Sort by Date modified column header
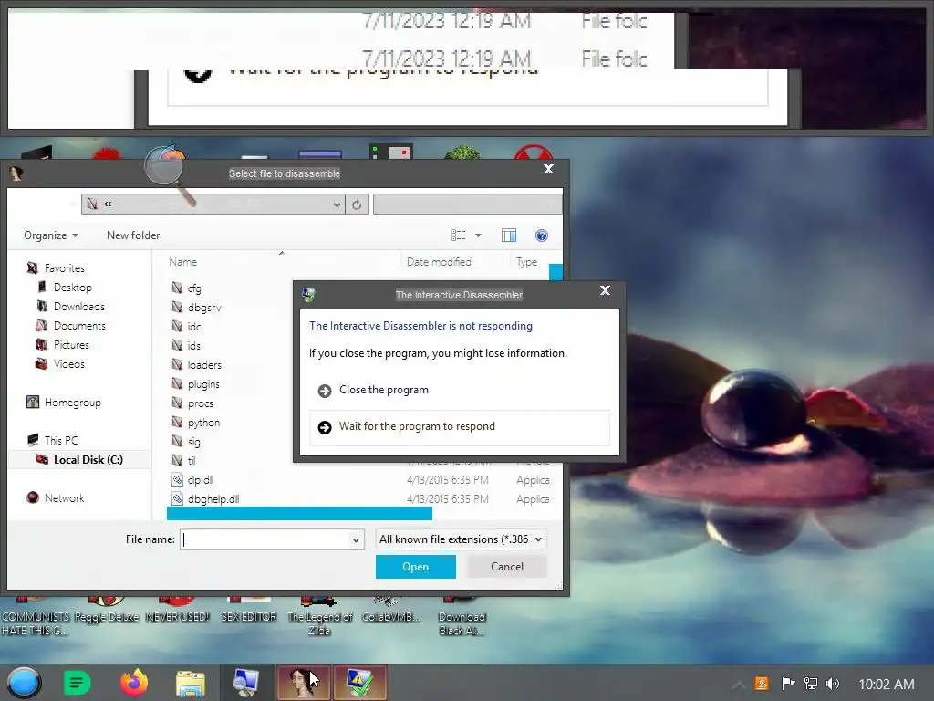 [439, 261]
